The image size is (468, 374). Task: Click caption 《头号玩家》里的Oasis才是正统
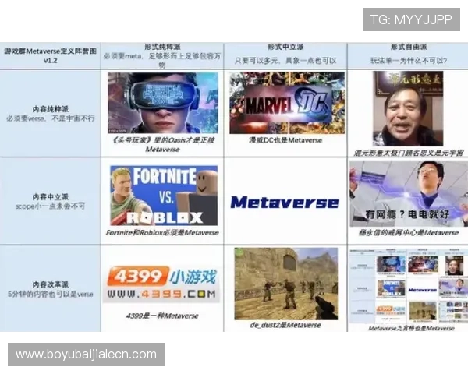(163, 140)
